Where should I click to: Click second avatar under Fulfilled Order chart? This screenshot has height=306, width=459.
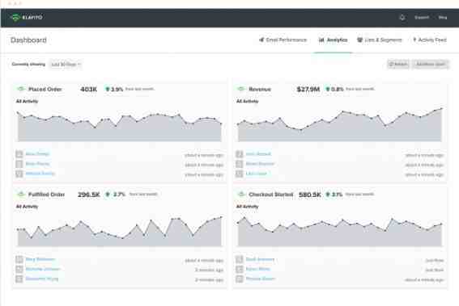point(19,269)
